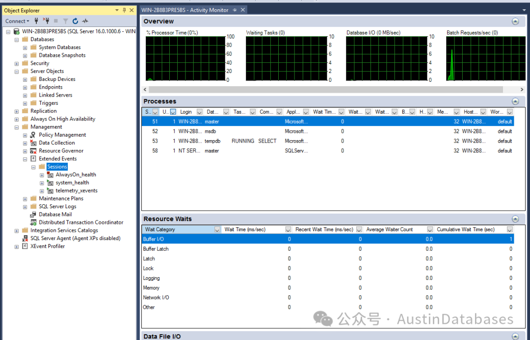Open the Connect dropdown in Object Explorer
The height and width of the screenshot is (340, 530).
point(17,21)
